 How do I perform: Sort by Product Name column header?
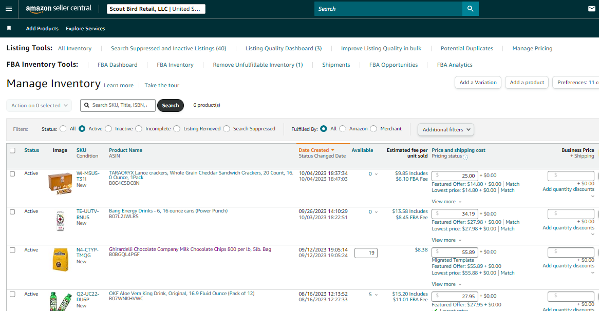click(125, 150)
